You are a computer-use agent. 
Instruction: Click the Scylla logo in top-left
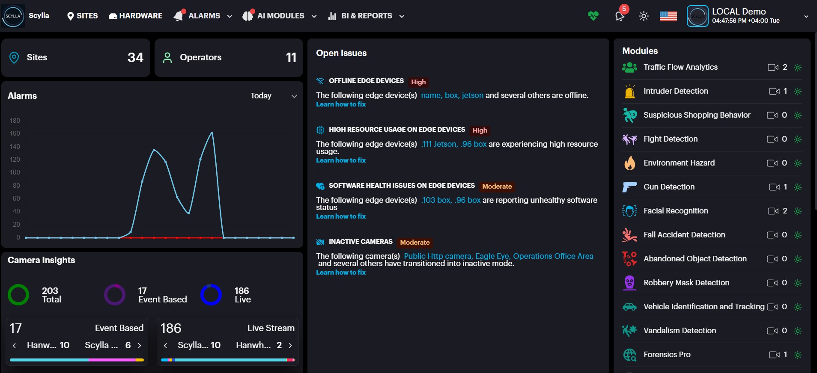[x=13, y=16]
